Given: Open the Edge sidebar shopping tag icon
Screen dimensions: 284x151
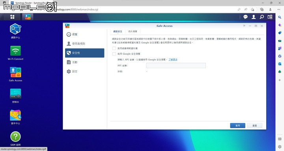Looking at the screenshot, I should coord(280,33).
